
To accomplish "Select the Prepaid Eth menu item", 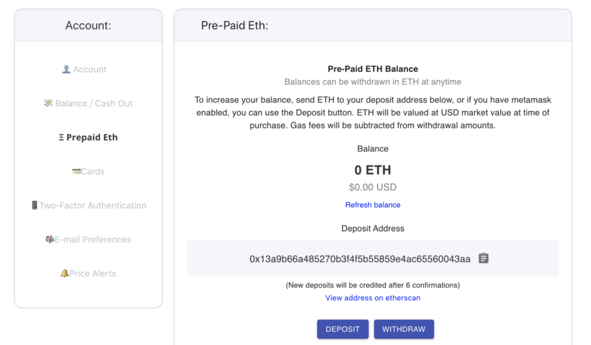I will 92,137.
